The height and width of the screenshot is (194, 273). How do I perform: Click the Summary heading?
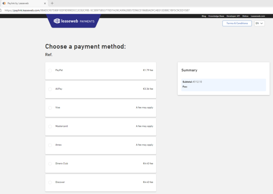189,70
